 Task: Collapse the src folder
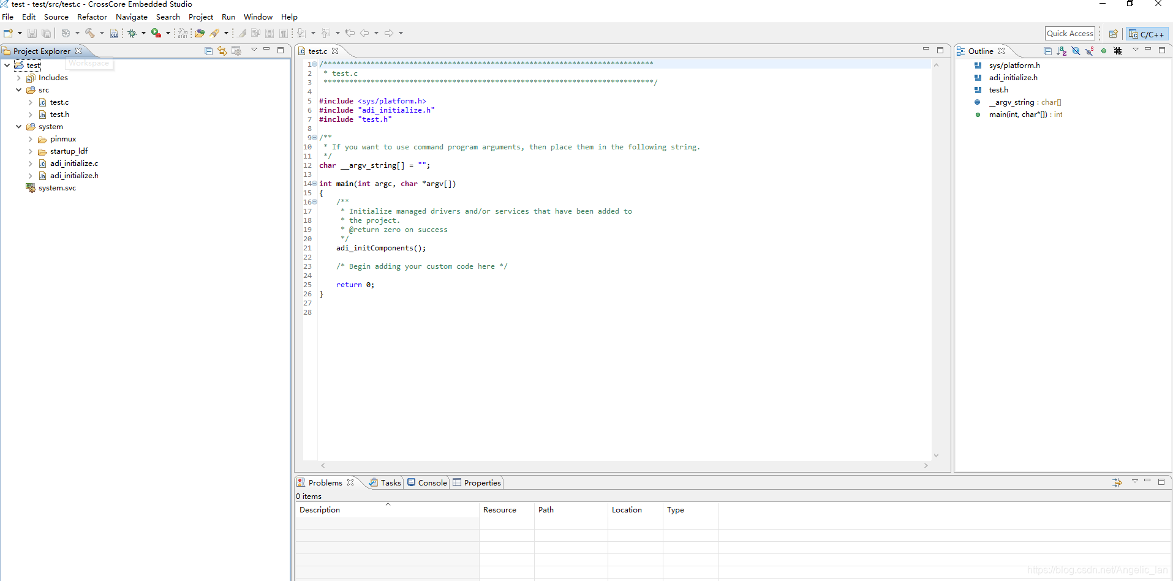19,90
